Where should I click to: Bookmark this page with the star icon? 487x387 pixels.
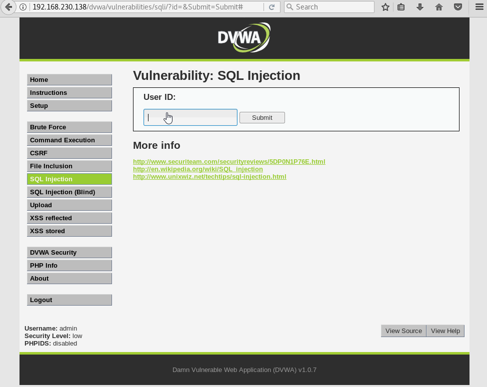point(385,7)
